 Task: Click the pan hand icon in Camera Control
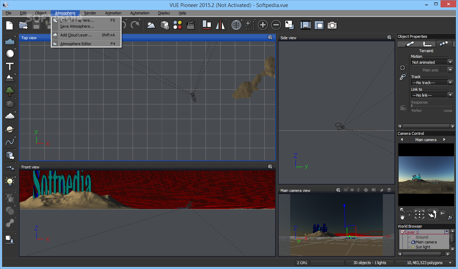402,217
